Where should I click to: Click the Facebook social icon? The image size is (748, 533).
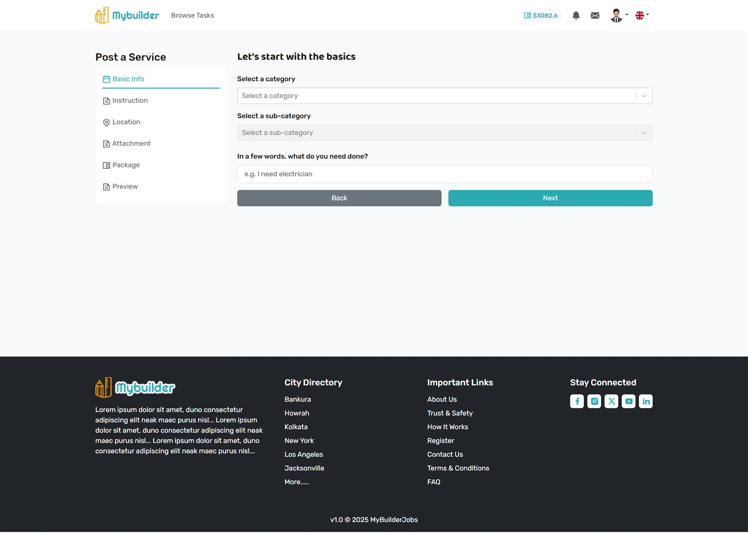577,401
